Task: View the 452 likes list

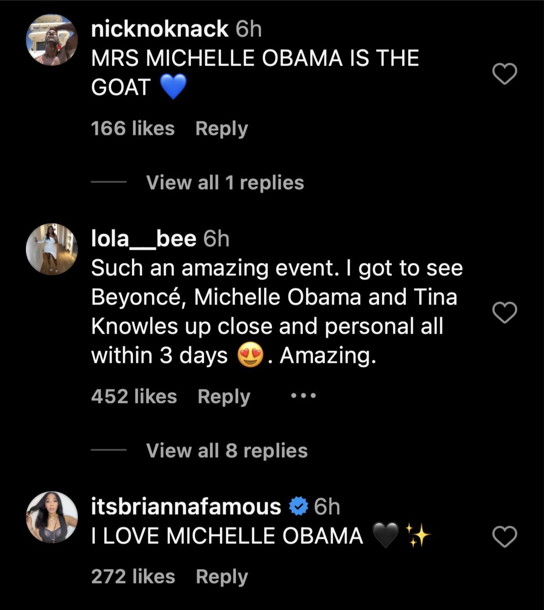Action: coord(134,396)
